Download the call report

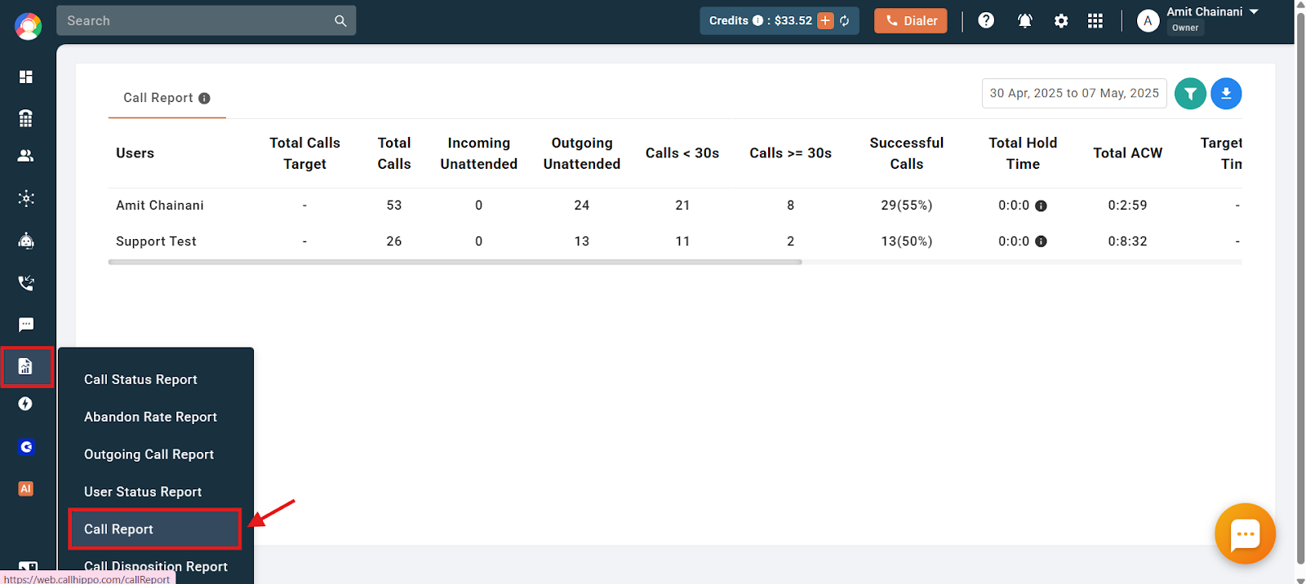click(1226, 94)
